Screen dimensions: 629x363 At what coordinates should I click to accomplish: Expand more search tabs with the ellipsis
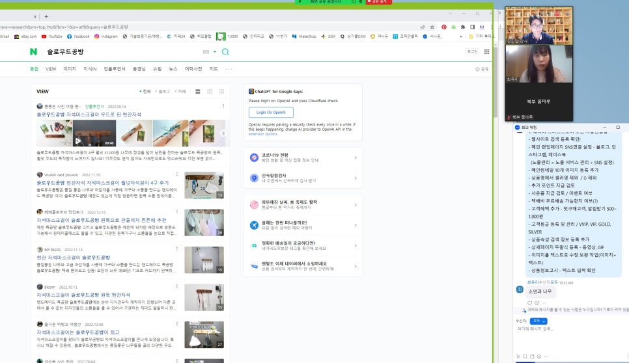point(229,69)
